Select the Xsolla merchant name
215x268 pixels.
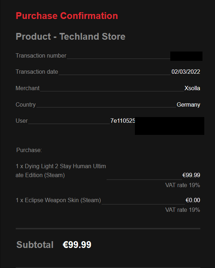[192, 88]
